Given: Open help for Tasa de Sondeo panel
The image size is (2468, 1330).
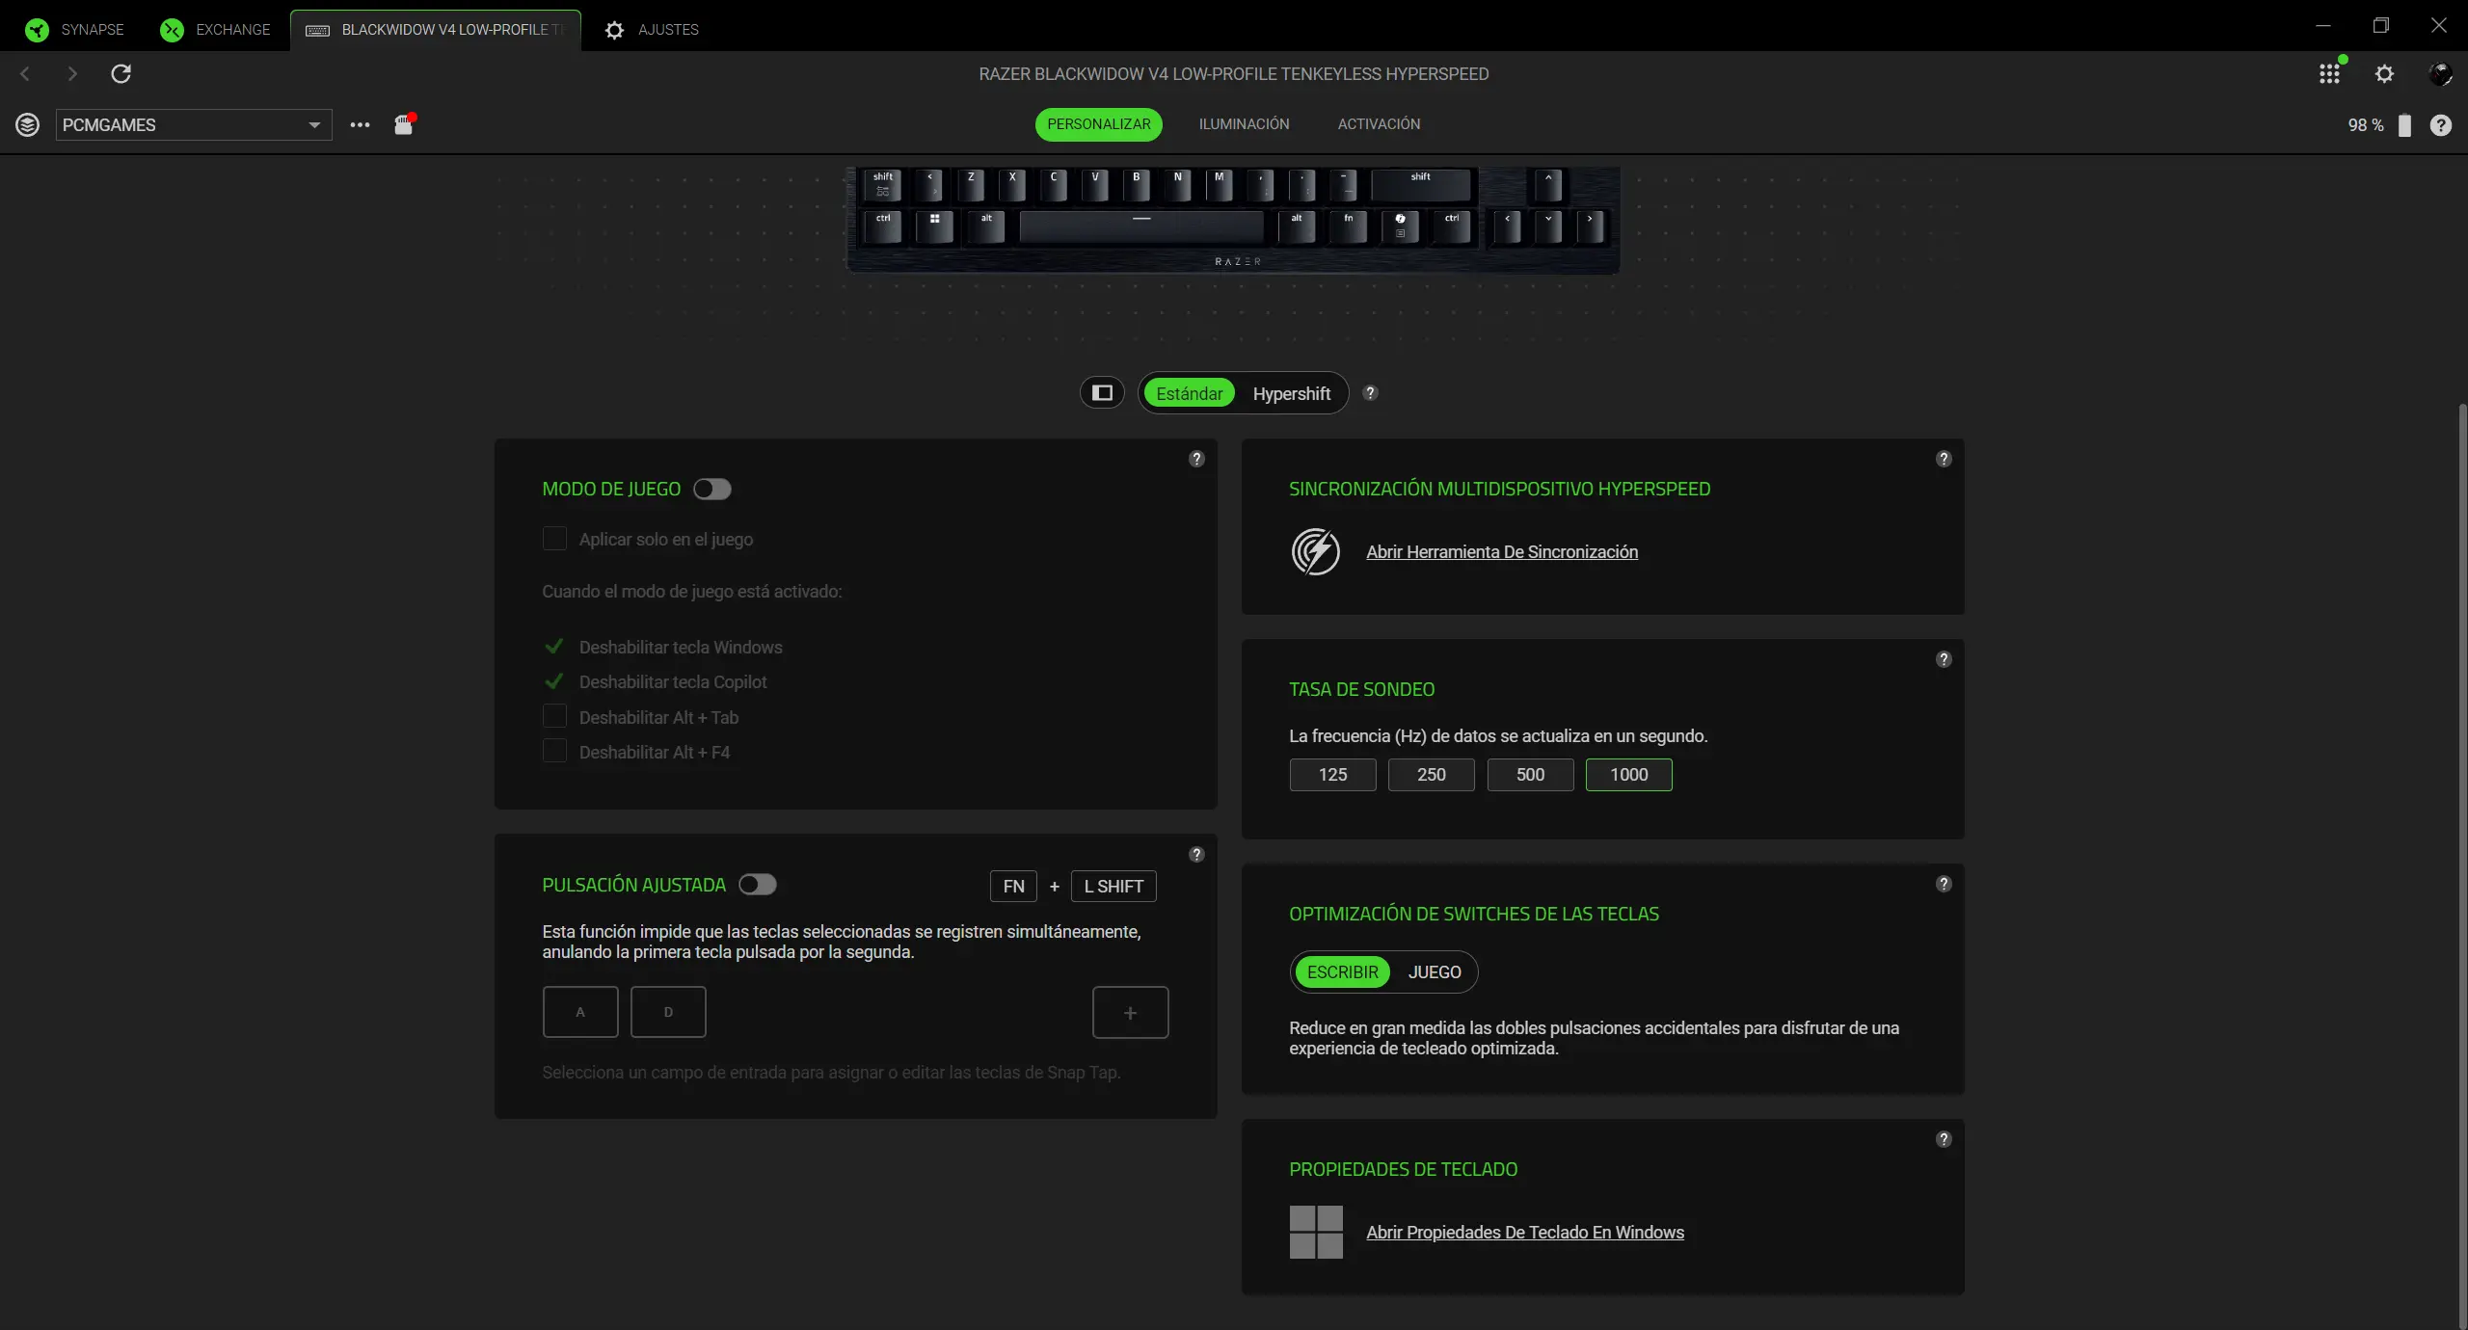Looking at the screenshot, I should [x=1944, y=659].
